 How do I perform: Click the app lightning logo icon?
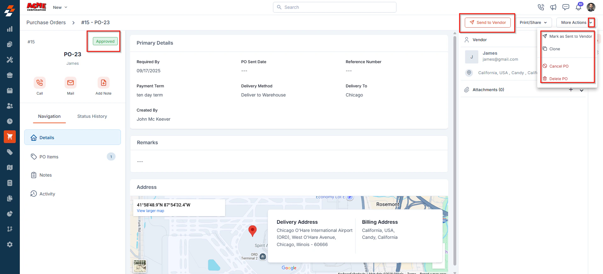pyautogui.click(x=10, y=10)
